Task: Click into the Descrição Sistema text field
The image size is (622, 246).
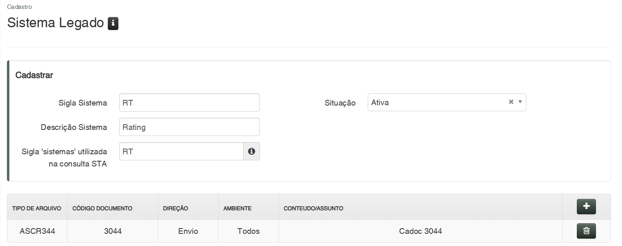Action: click(x=190, y=127)
